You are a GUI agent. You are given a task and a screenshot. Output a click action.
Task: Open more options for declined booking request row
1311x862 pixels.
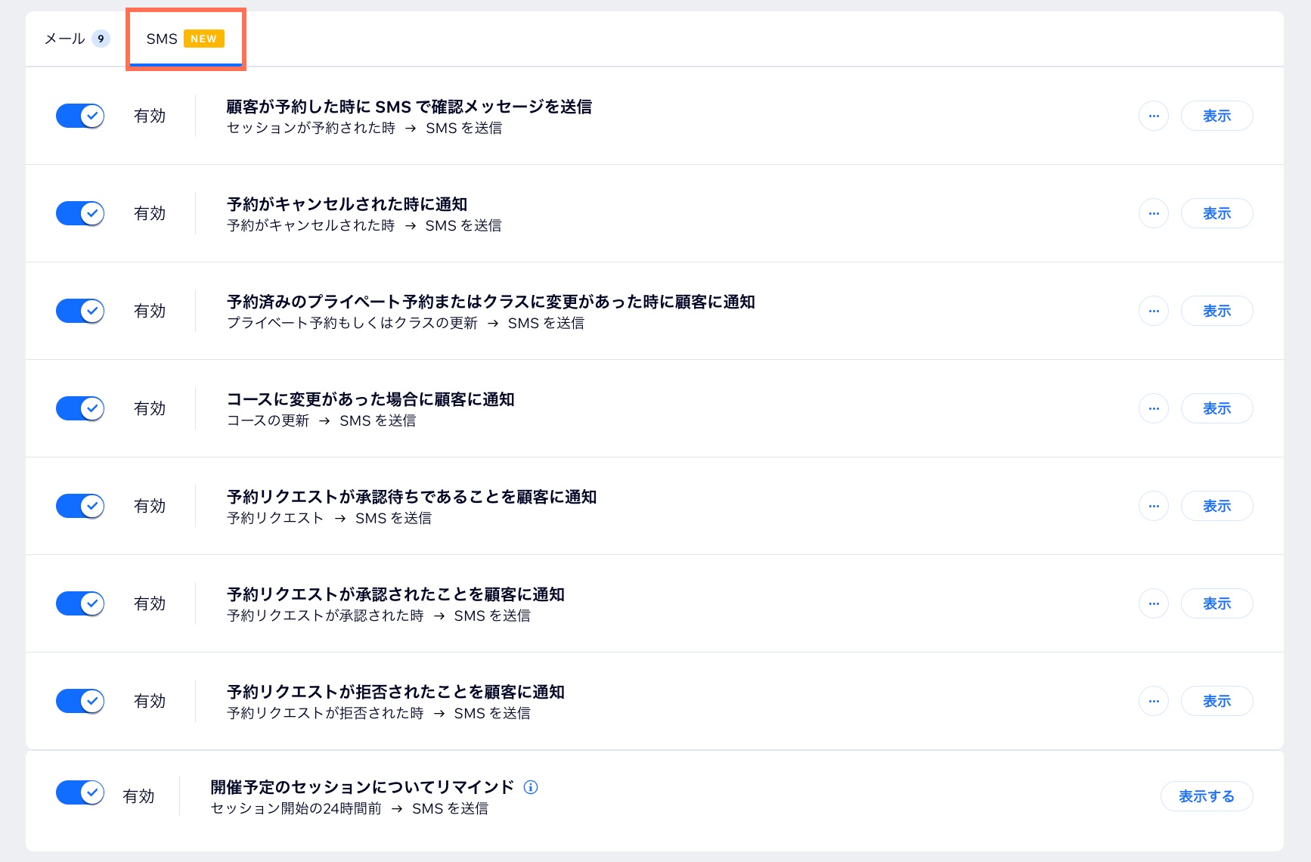[x=1154, y=701]
